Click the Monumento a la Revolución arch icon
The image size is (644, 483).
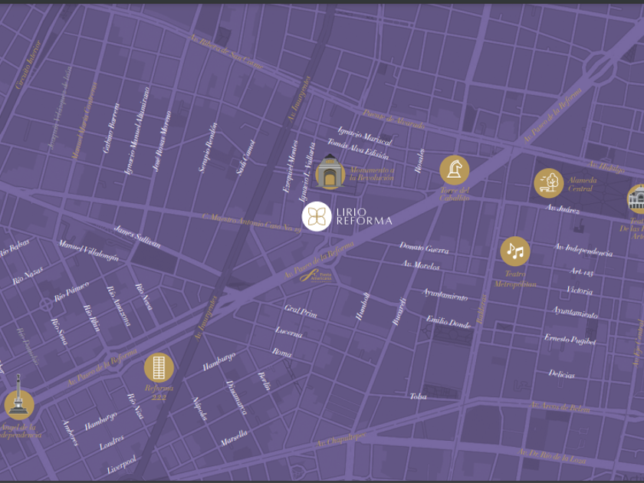330,172
